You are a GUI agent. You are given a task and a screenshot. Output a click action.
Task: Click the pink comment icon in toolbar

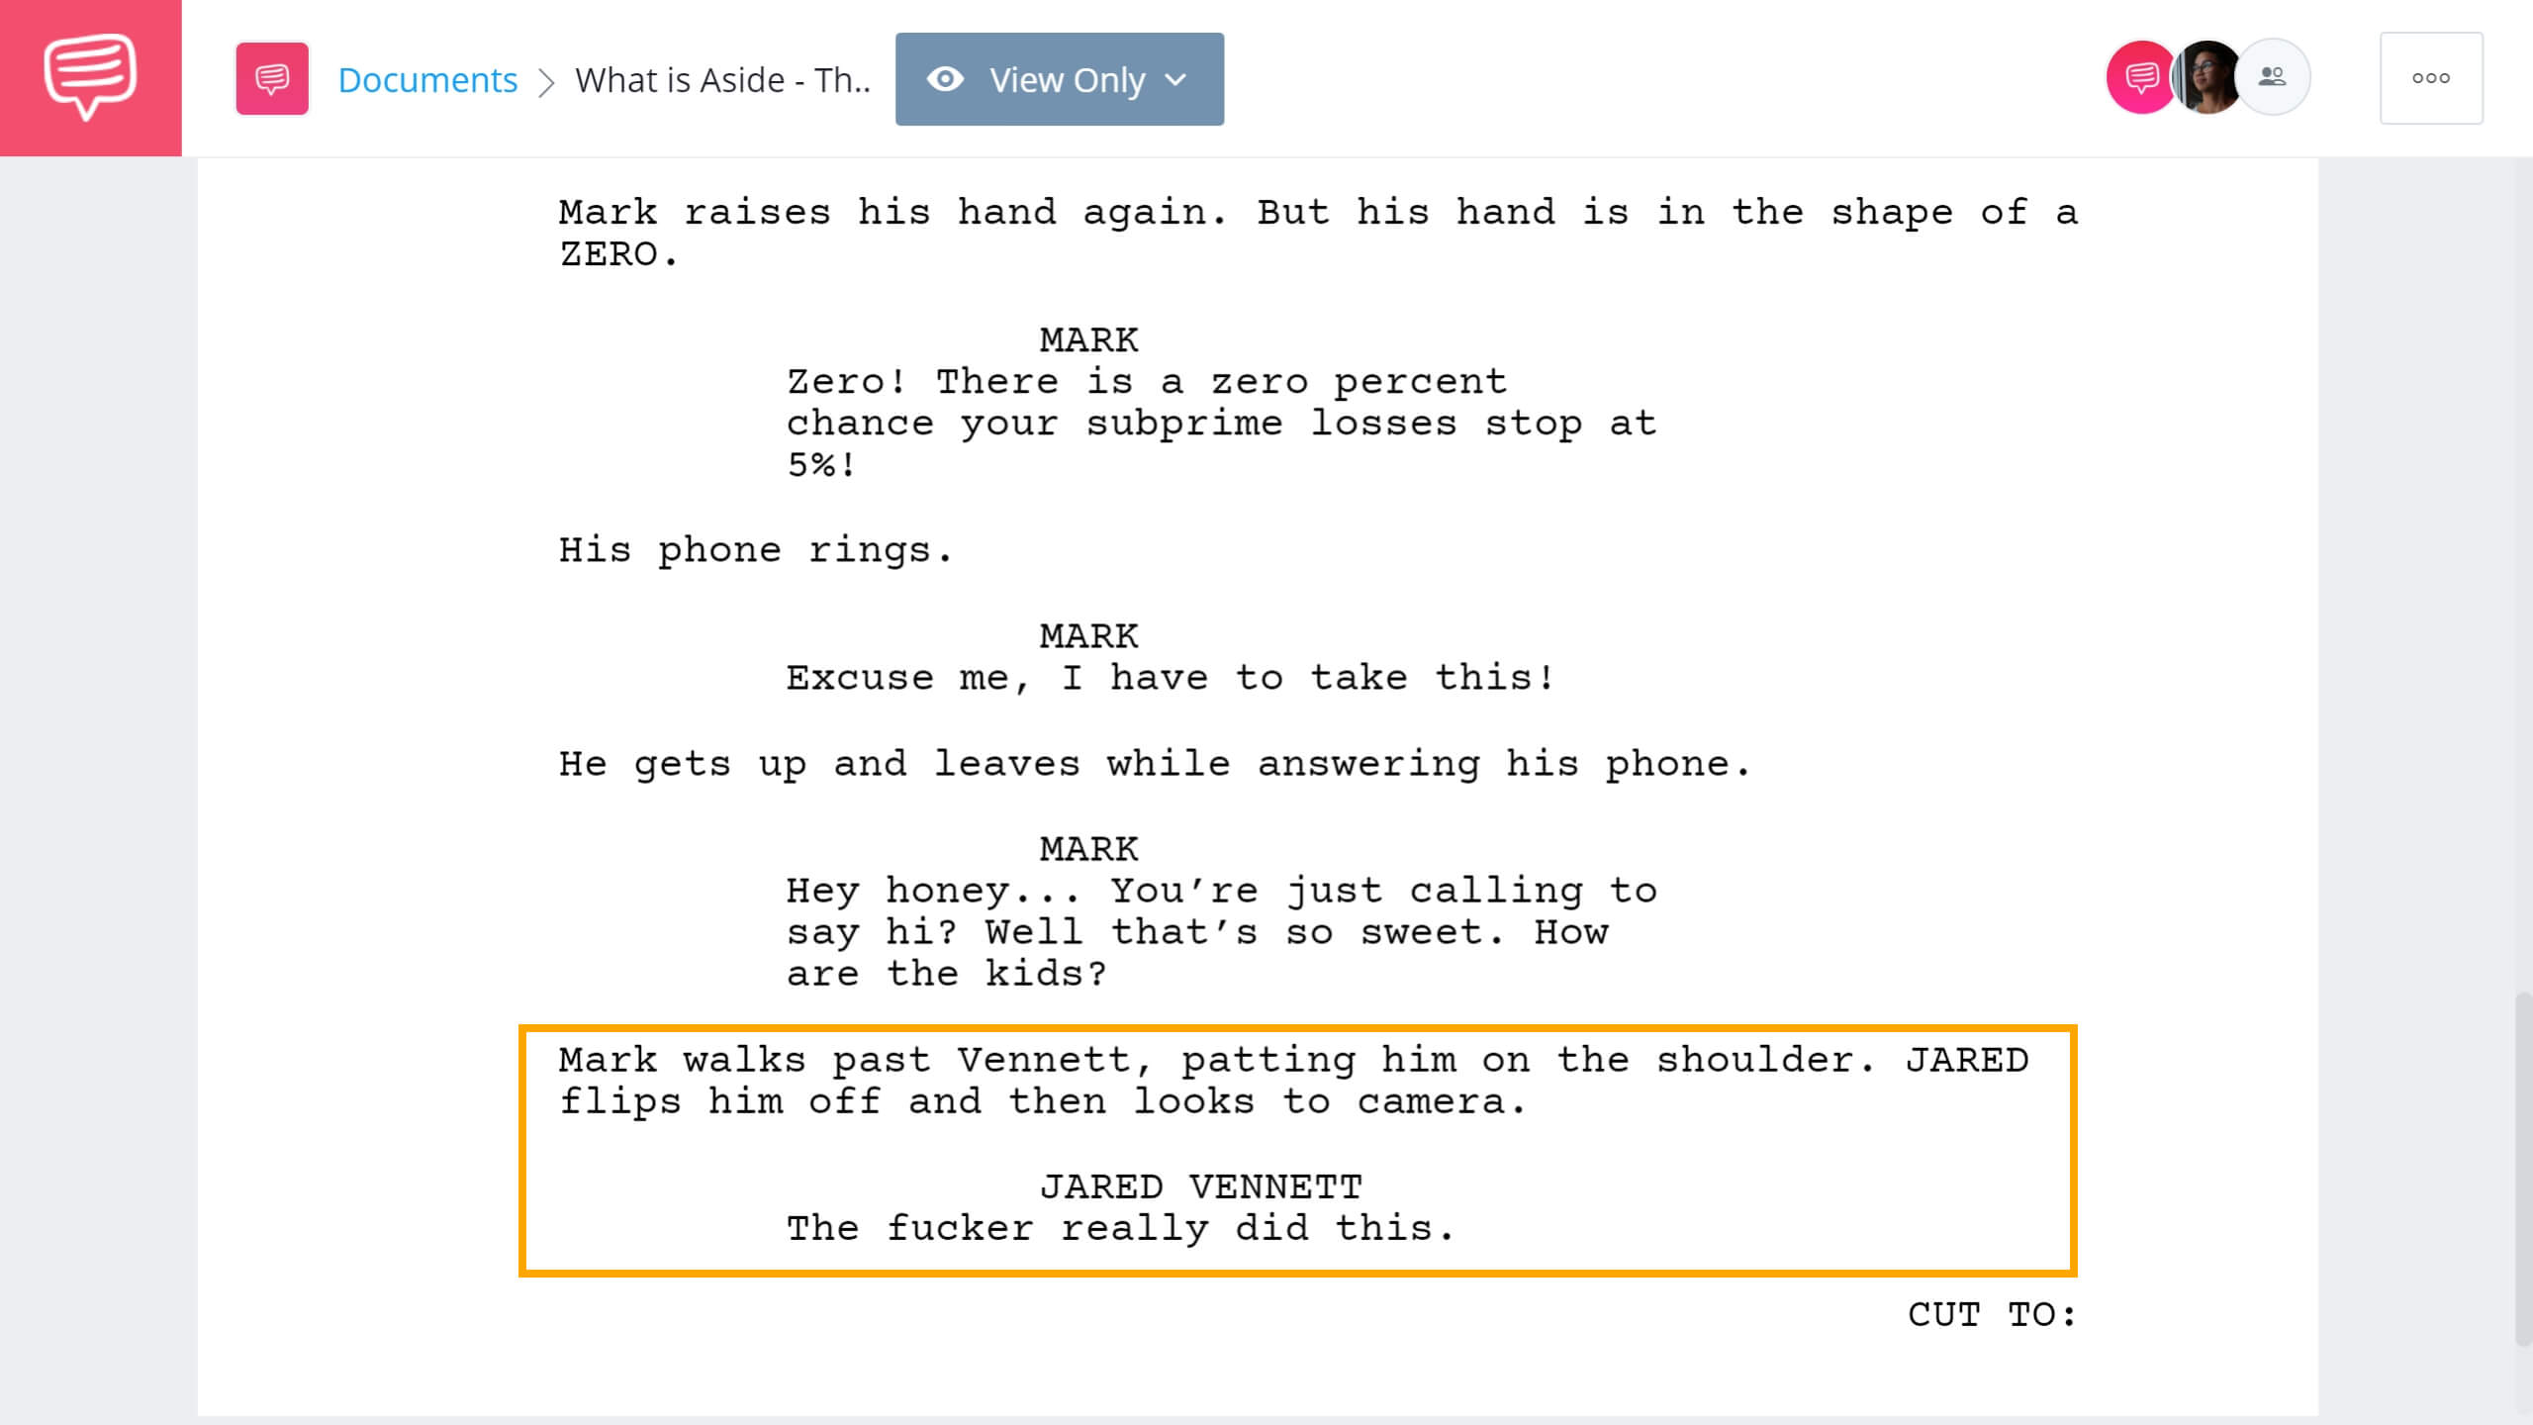coord(271,78)
